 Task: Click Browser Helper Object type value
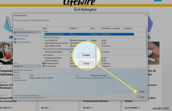(x=99, y=76)
